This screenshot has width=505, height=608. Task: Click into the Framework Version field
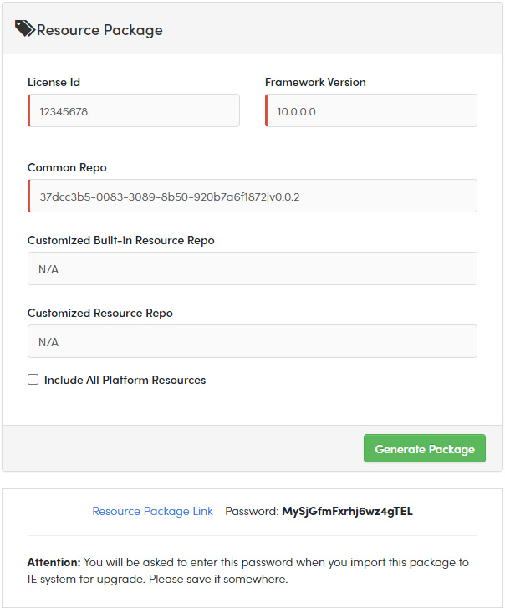(x=371, y=110)
